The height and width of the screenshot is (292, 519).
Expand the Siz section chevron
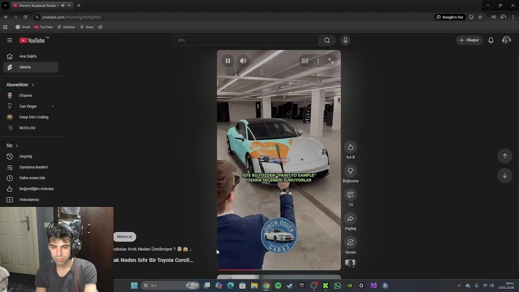click(17, 146)
